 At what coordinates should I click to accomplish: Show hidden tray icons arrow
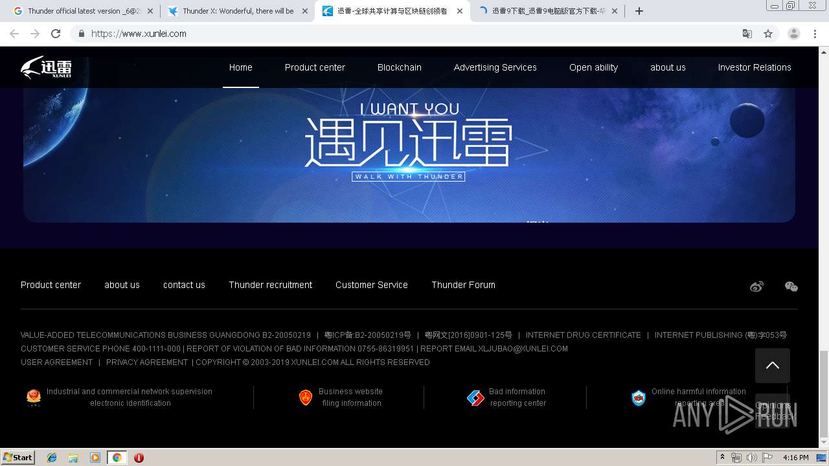coord(722,458)
